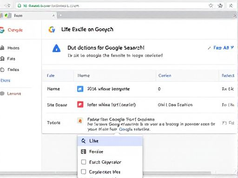
Task: Click the red Google logo in sidebar
Action: click(x=2, y=30)
